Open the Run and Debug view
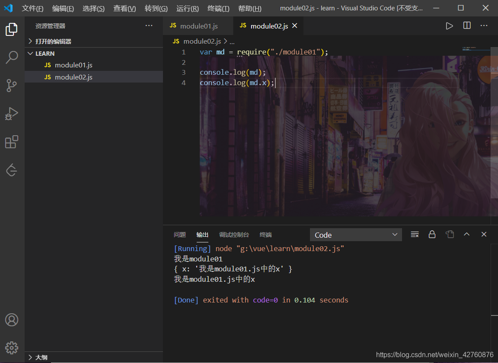Viewport: 498px width, 363px height. (12, 114)
